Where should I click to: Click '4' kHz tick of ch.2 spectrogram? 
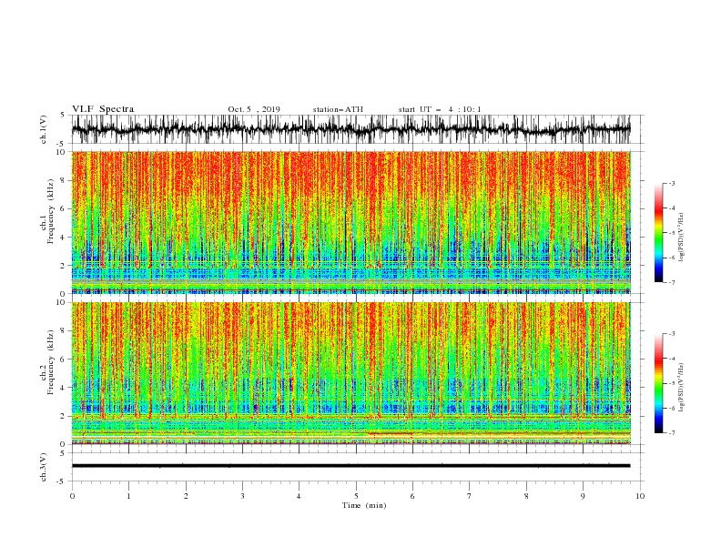coord(64,388)
